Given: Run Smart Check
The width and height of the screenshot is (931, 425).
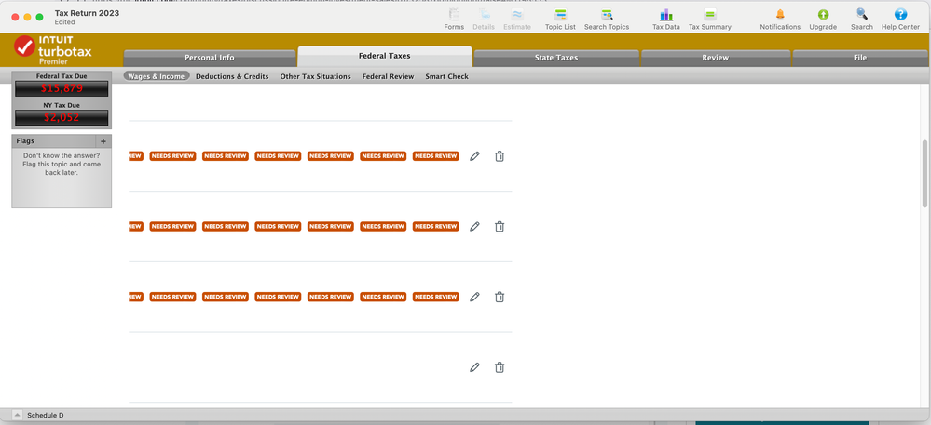Looking at the screenshot, I should point(446,76).
